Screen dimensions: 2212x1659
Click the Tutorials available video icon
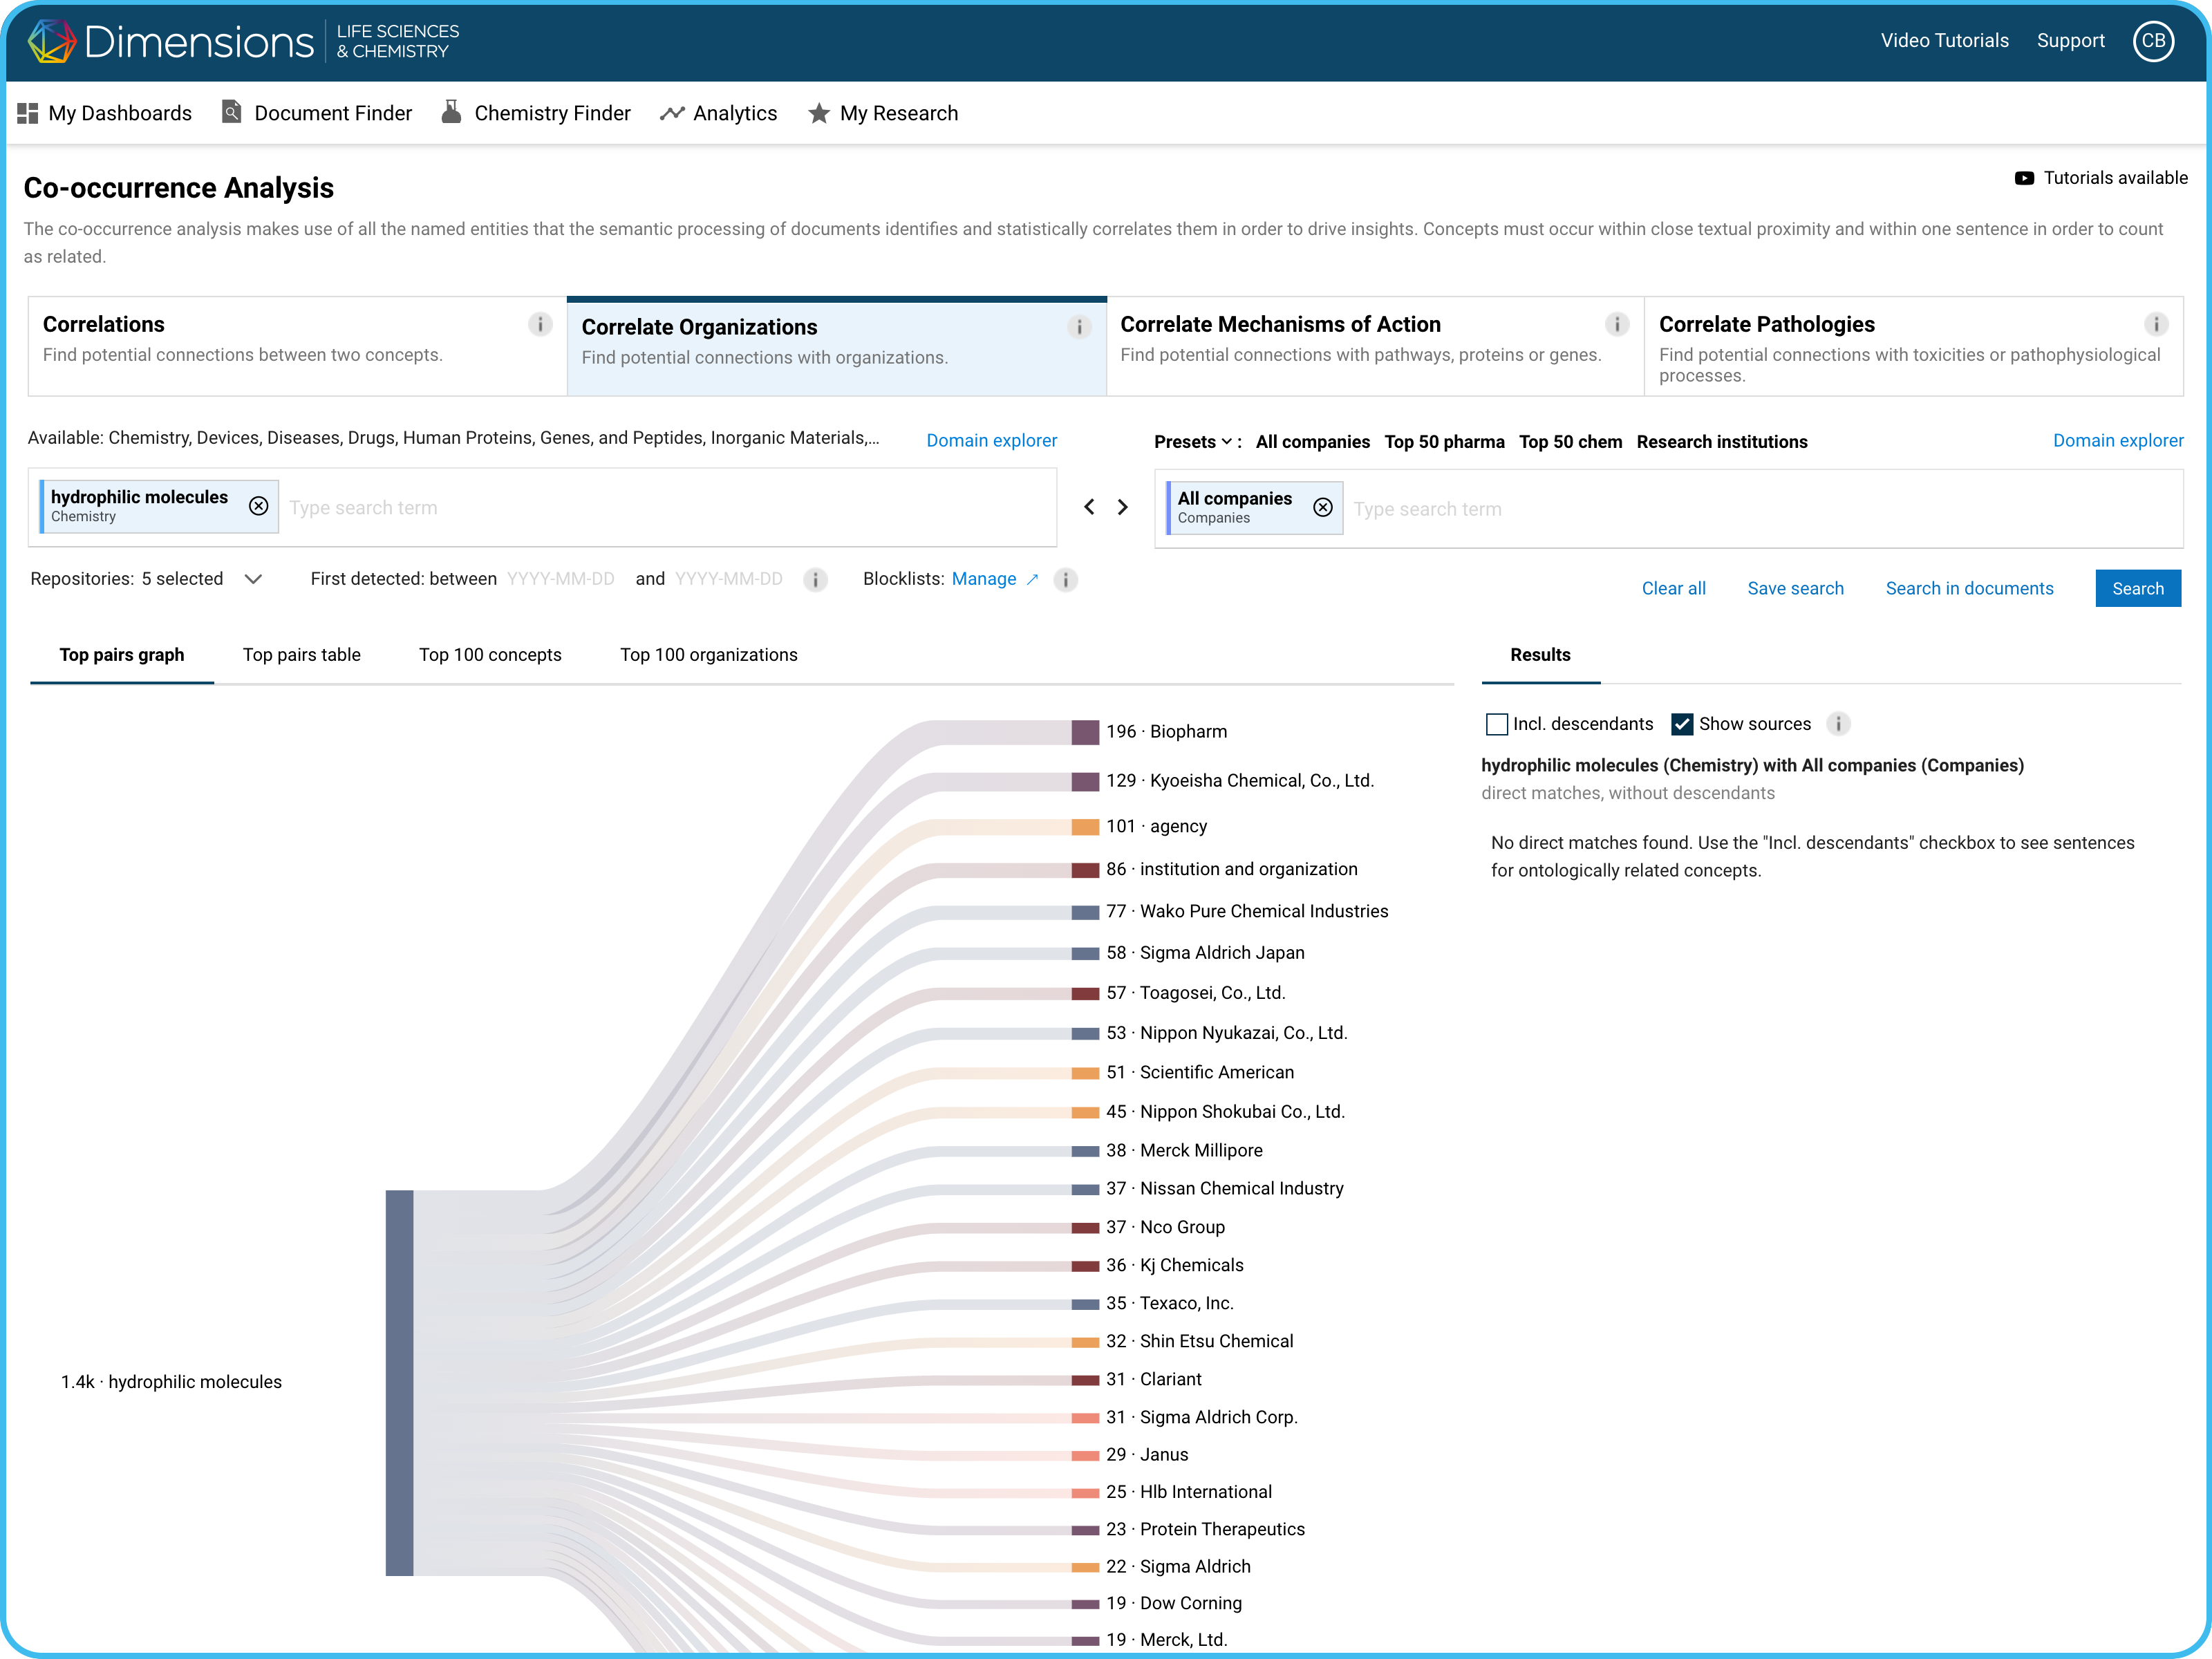coord(2023,178)
